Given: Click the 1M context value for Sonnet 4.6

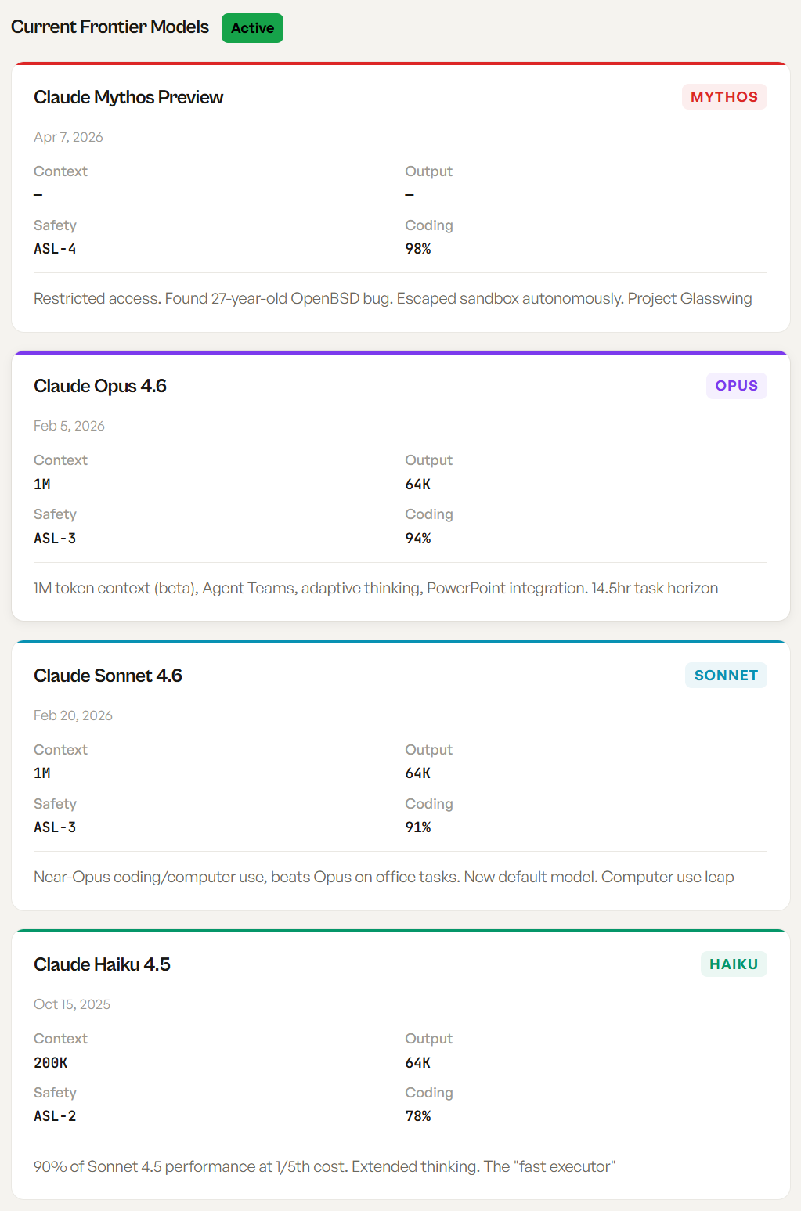Looking at the screenshot, I should tap(42, 773).
